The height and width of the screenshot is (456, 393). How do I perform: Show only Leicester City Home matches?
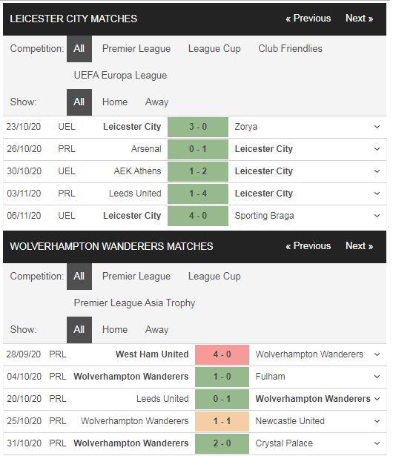115,102
